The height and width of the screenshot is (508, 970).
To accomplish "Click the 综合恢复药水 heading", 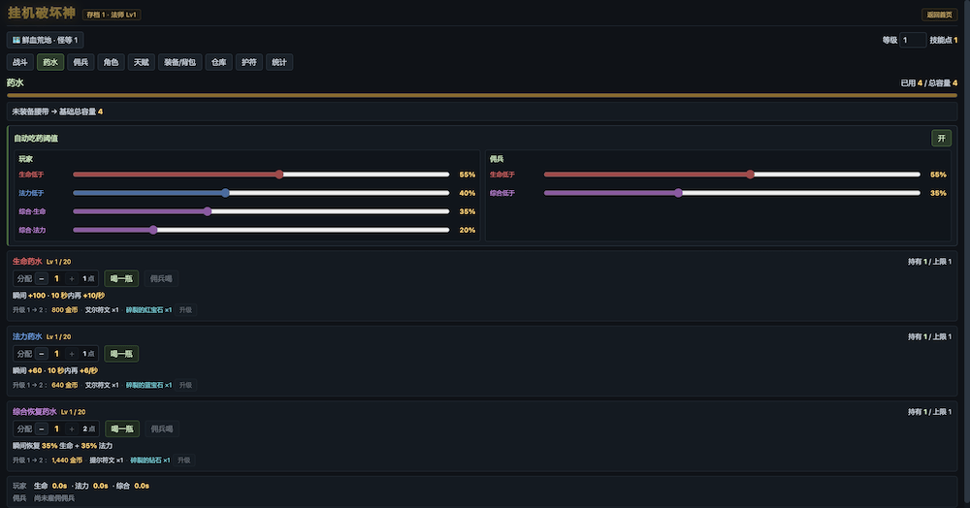I will (35, 412).
